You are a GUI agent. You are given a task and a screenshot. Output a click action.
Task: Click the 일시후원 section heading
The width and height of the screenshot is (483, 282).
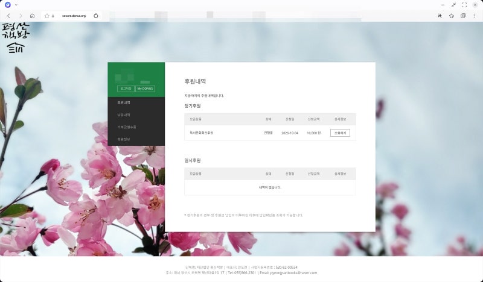click(x=193, y=160)
